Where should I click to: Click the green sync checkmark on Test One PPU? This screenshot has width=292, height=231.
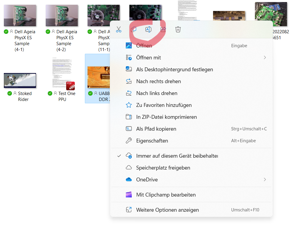tap(50, 93)
